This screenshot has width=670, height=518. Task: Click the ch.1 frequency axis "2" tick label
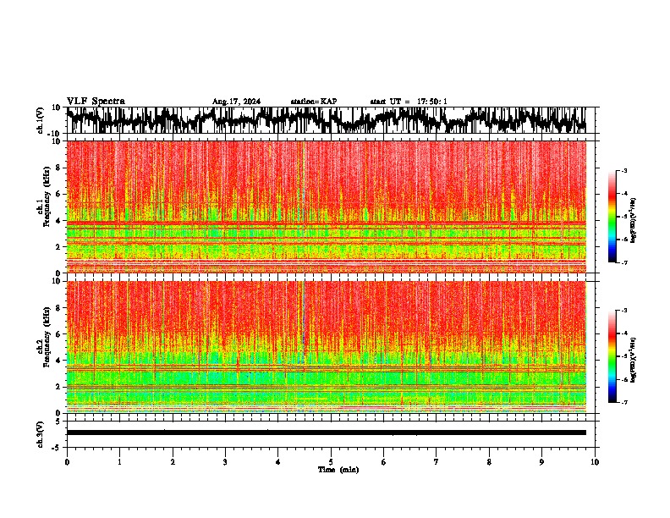(x=58, y=246)
